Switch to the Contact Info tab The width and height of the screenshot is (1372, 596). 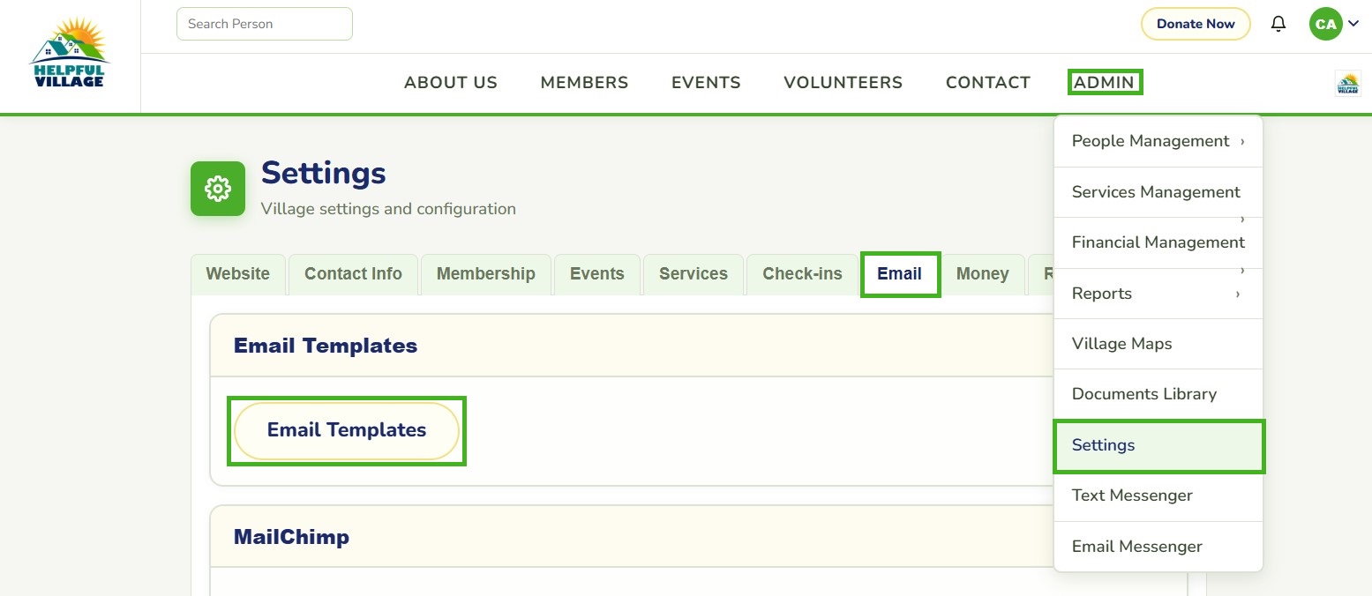[x=353, y=274]
